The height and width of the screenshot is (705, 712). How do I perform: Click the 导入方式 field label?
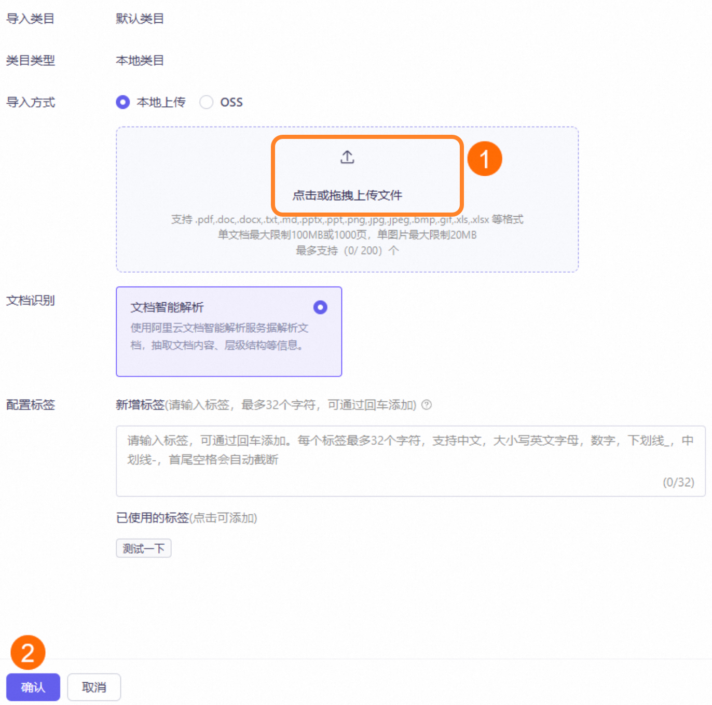pos(30,103)
